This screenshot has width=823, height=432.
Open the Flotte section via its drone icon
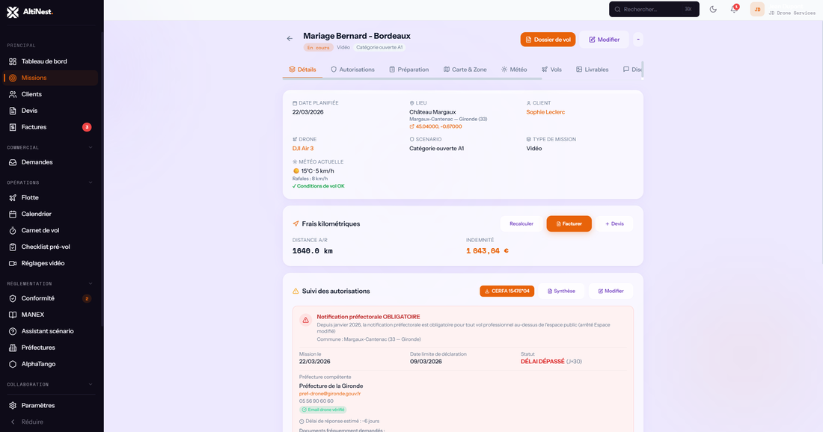click(x=13, y=197)
